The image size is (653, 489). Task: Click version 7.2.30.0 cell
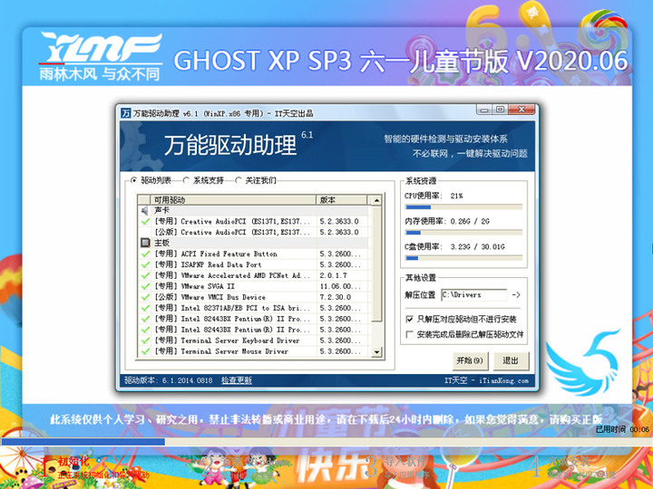[x=336, y=297]
